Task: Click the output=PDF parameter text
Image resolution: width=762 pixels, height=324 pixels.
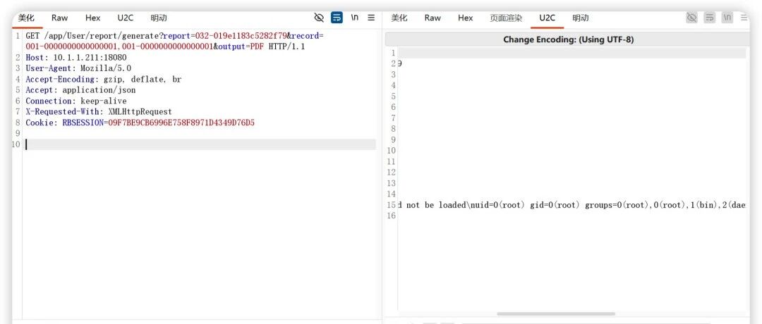Action: [241, 46]
